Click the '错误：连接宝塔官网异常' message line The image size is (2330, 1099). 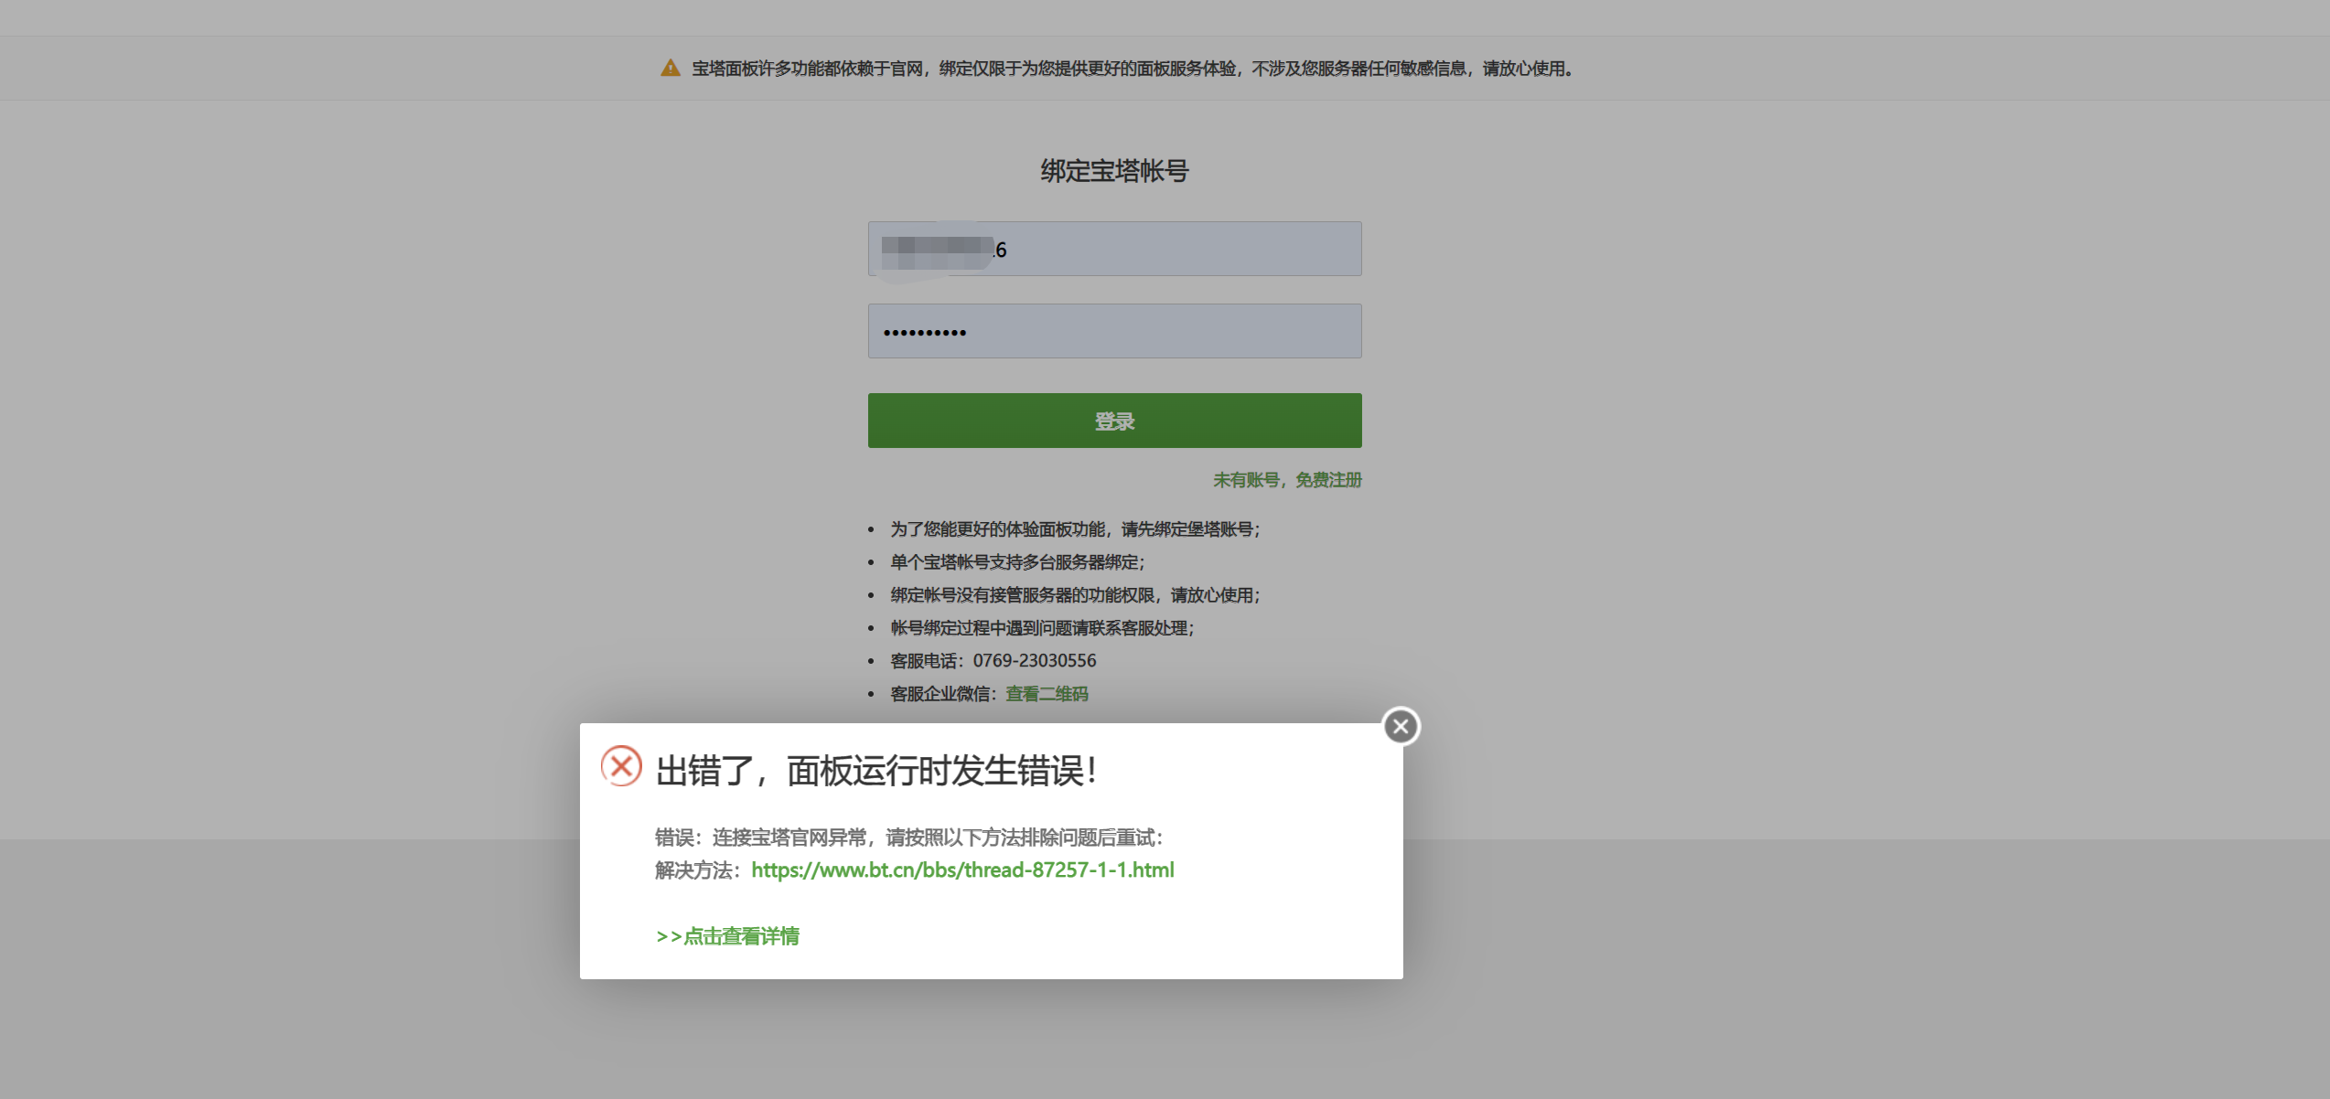click(x=908, y=838)
